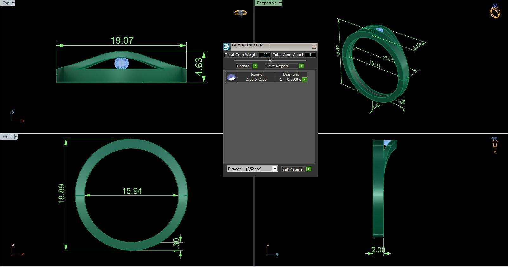This screenshot has width=508, height=267.
Task: Click the Set Material button
Action: [293, 169]
